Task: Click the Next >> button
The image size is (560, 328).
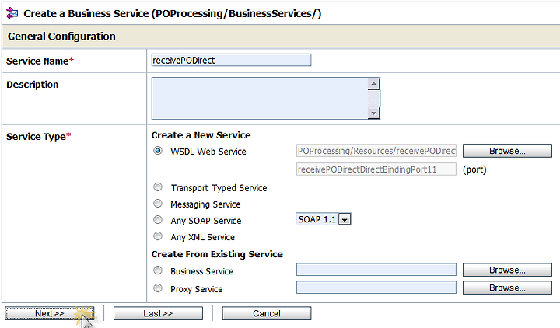Action: coord(50,313)
